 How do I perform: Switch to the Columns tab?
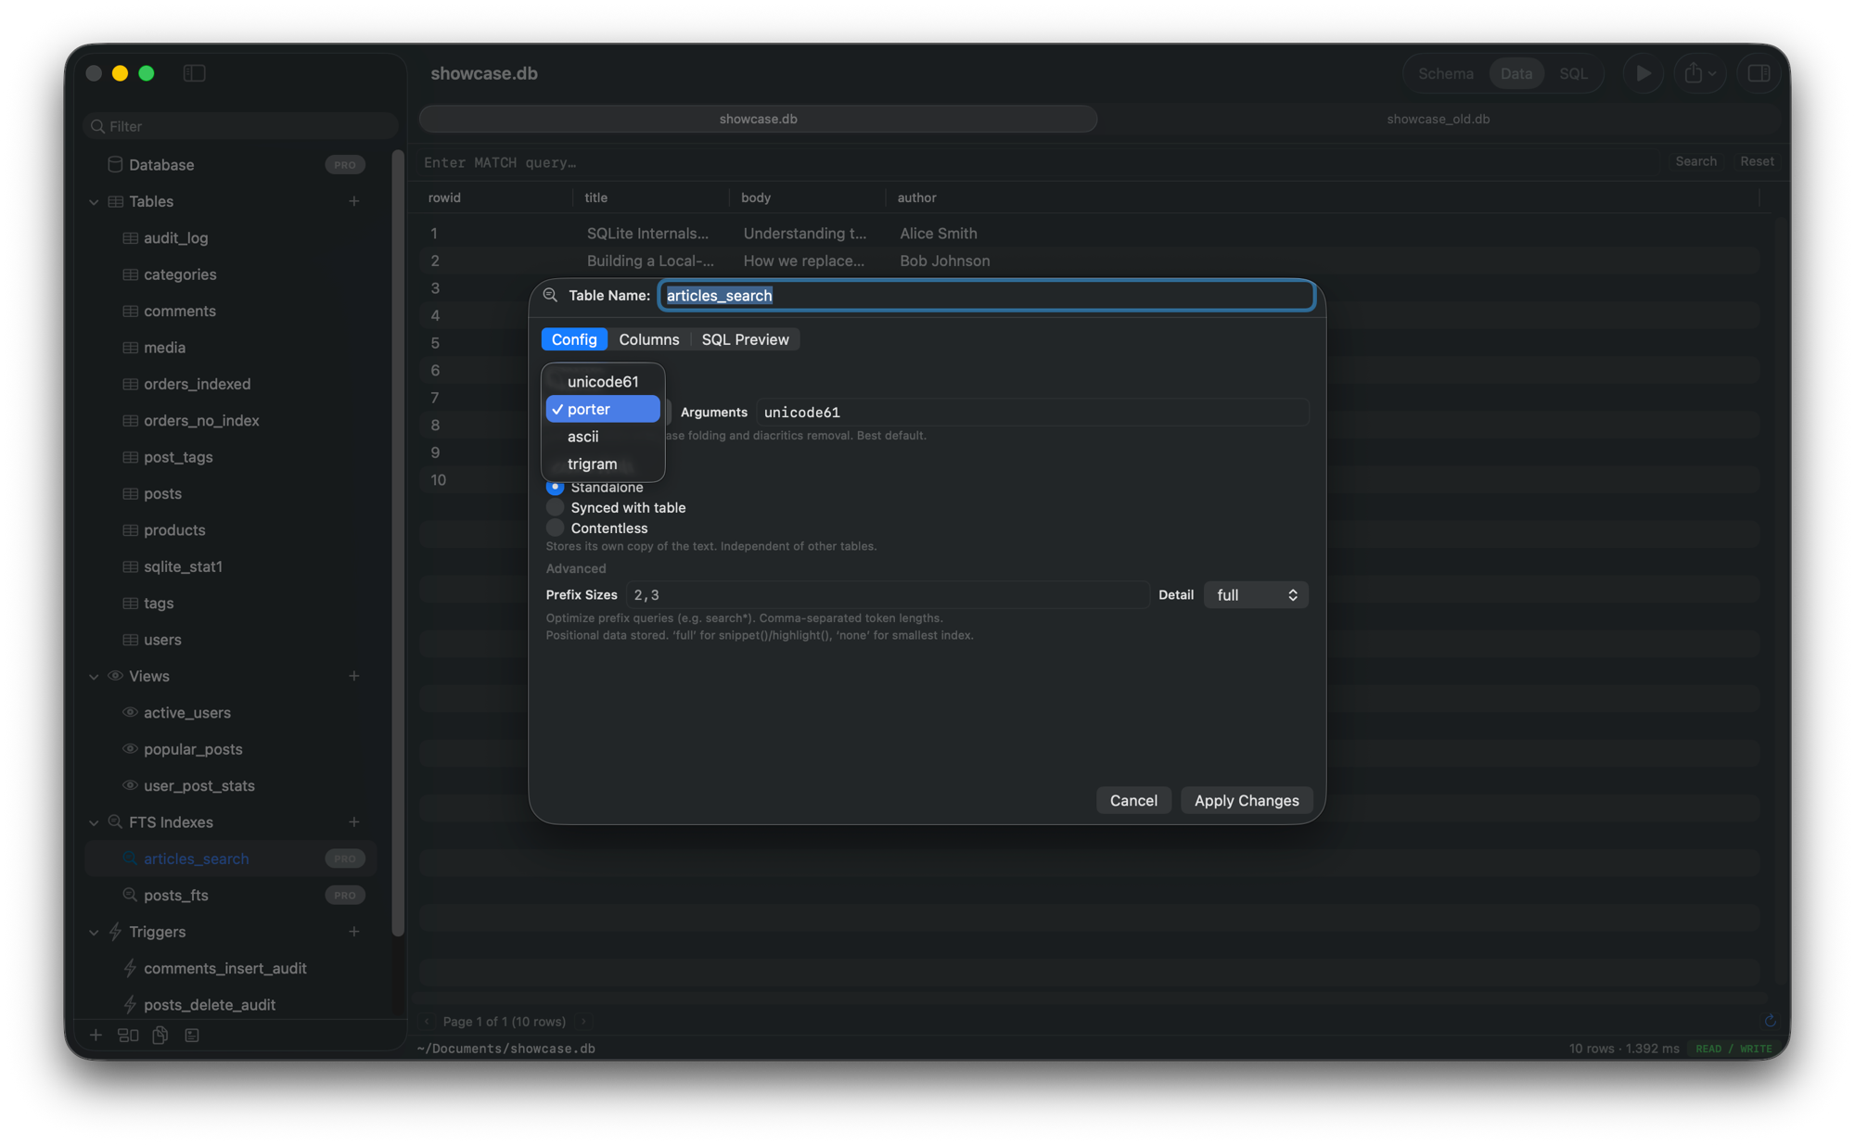pyautogui.click(x=648, y=339)
